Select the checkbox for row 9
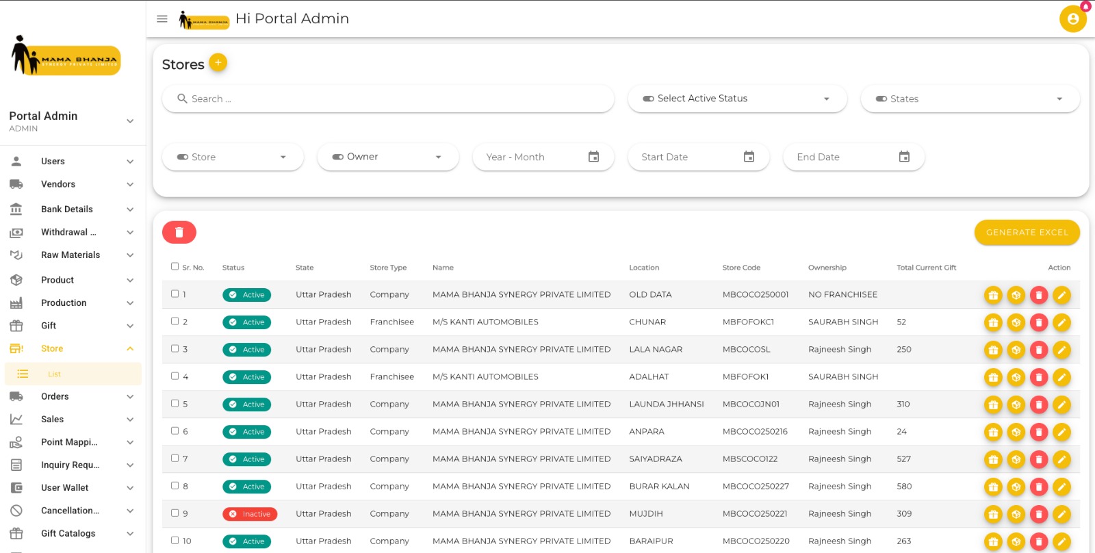This screenshot has width=1095, height=553. pos(175,513)
